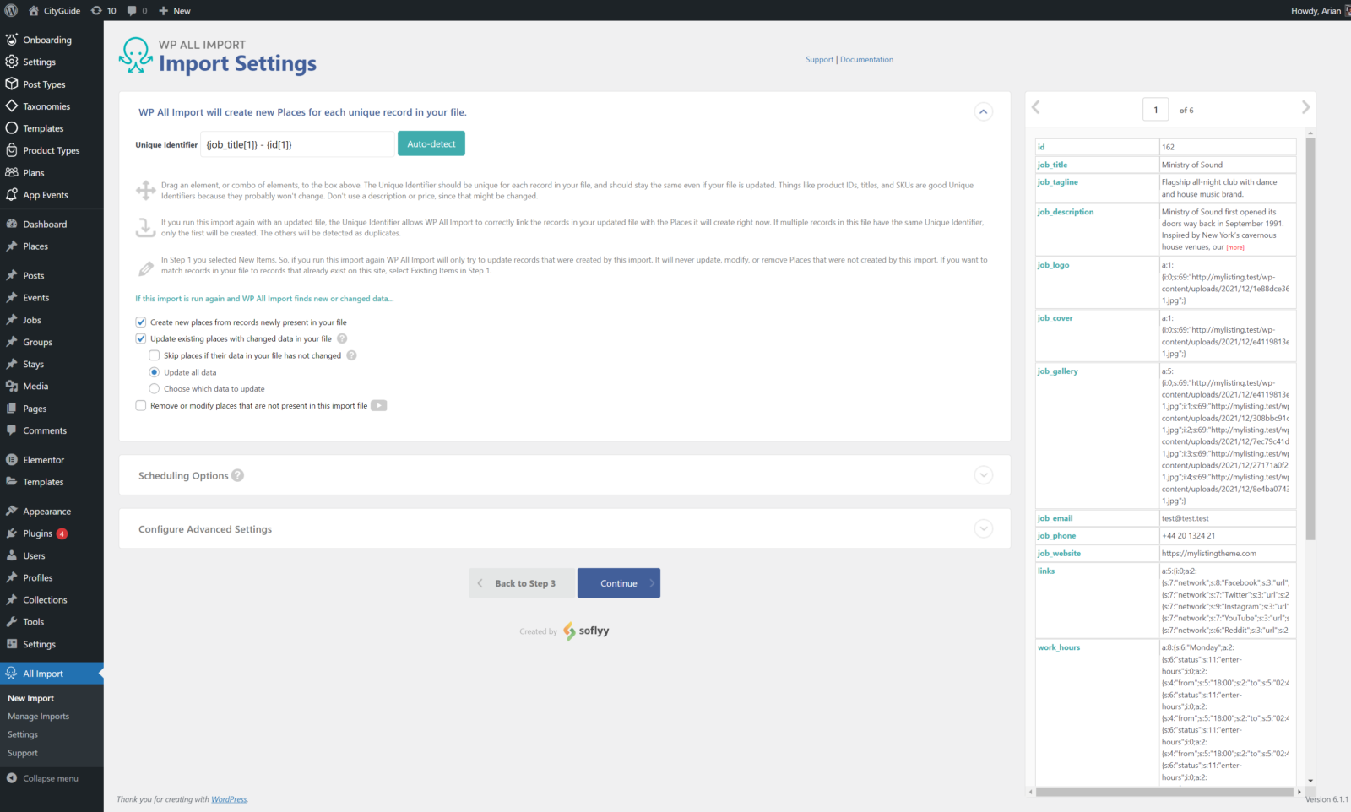Select the Places pin icon in sidebar

coord(12,246)
